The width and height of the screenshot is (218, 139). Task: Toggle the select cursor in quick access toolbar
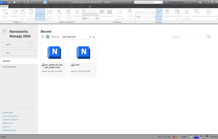[45, 2]
